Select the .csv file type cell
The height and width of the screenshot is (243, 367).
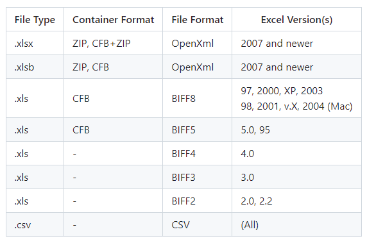(35, 225)
